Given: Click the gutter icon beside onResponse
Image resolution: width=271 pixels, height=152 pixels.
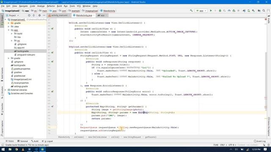Looking at the screenshot, I should tap(53, 62).
